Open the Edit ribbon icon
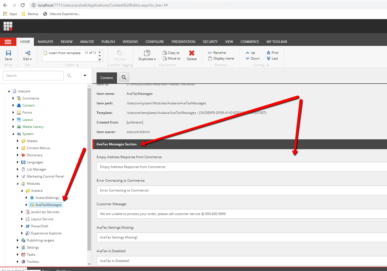 coord(28,53)
